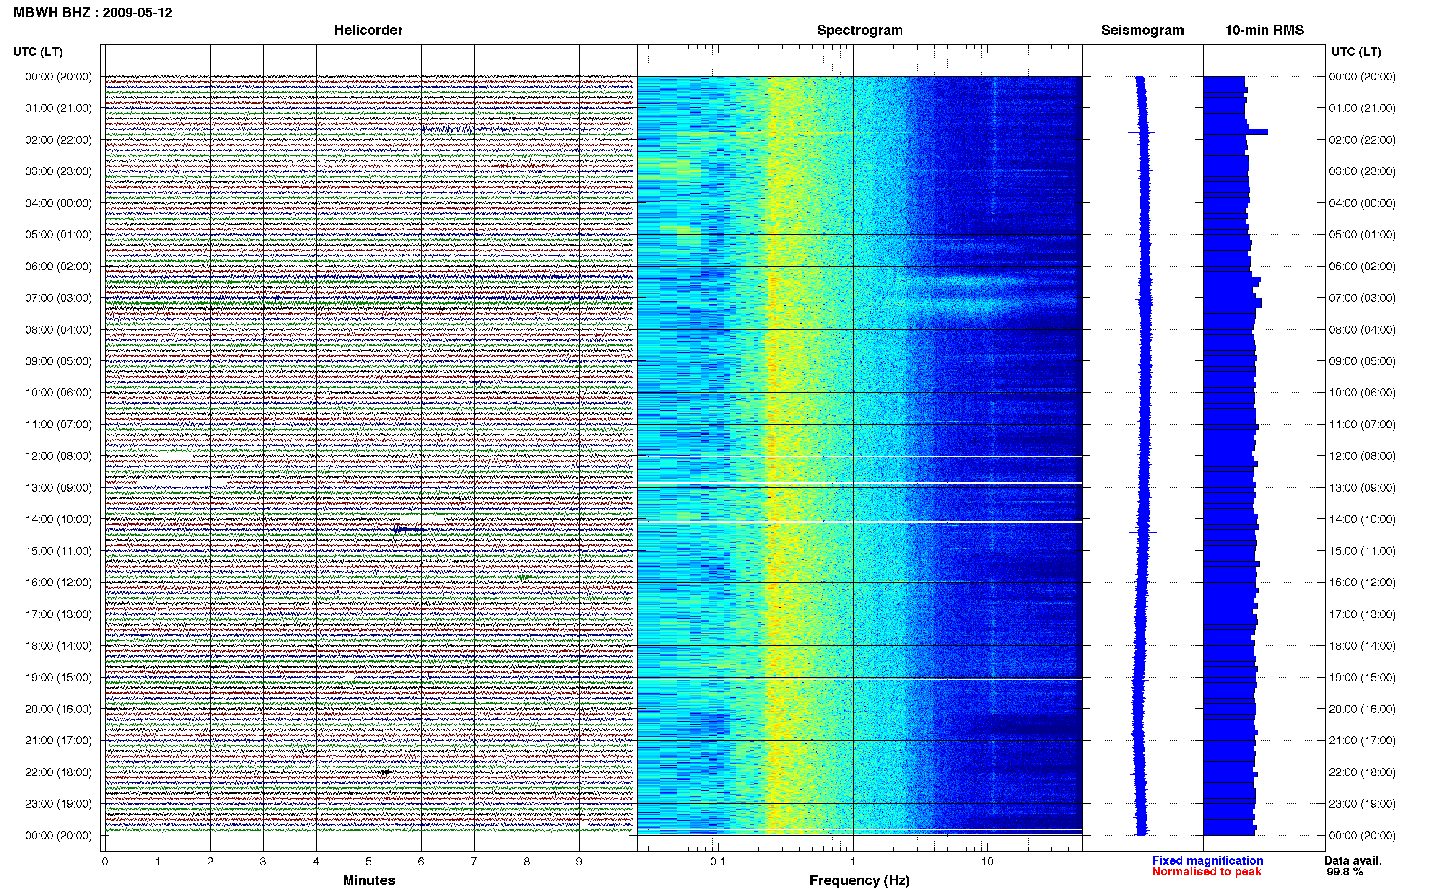Click left time label '13:00 (09:00)'
Image resolution: width=1433 pixels, height=896 pixels.
(58, 488)
